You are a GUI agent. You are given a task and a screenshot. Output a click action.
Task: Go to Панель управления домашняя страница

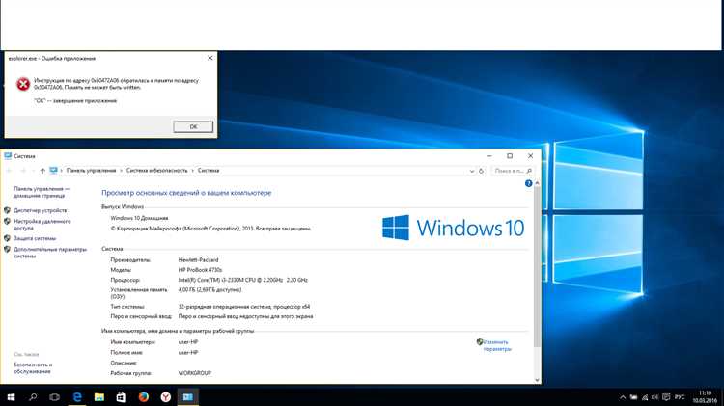click(41, 191)
